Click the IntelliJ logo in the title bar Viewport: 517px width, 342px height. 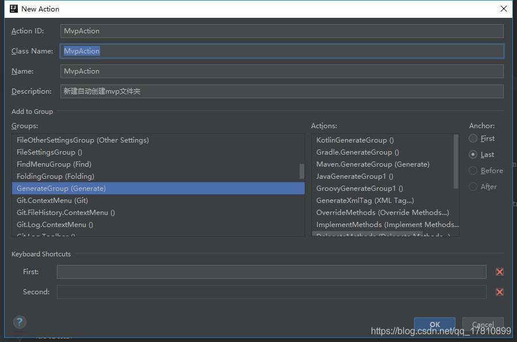coord(14,9)
